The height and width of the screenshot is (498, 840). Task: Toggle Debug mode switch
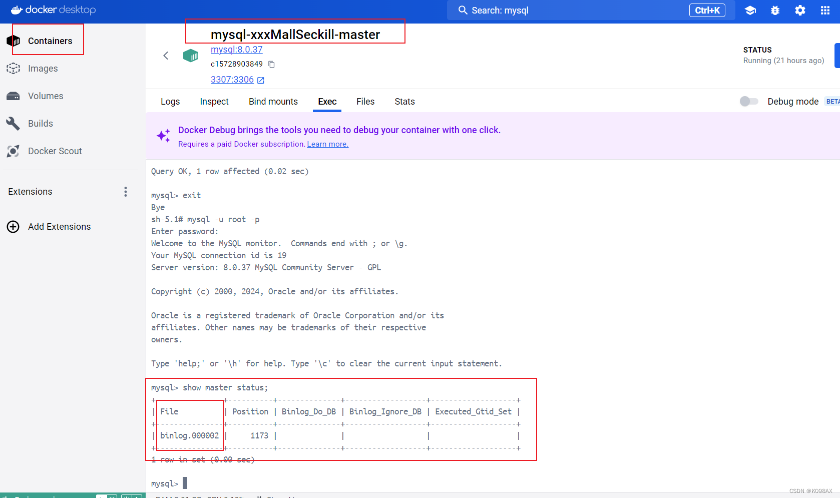(749, 102)
